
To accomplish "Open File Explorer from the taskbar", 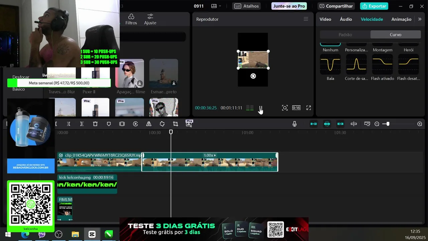I will [x=75, y=235].
